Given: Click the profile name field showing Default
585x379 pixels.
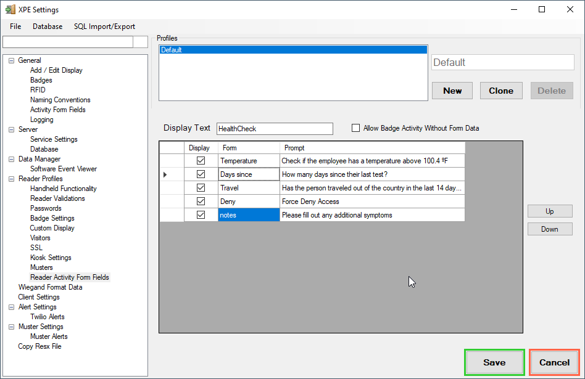Looking at the screenshot, I should [502, 62].
